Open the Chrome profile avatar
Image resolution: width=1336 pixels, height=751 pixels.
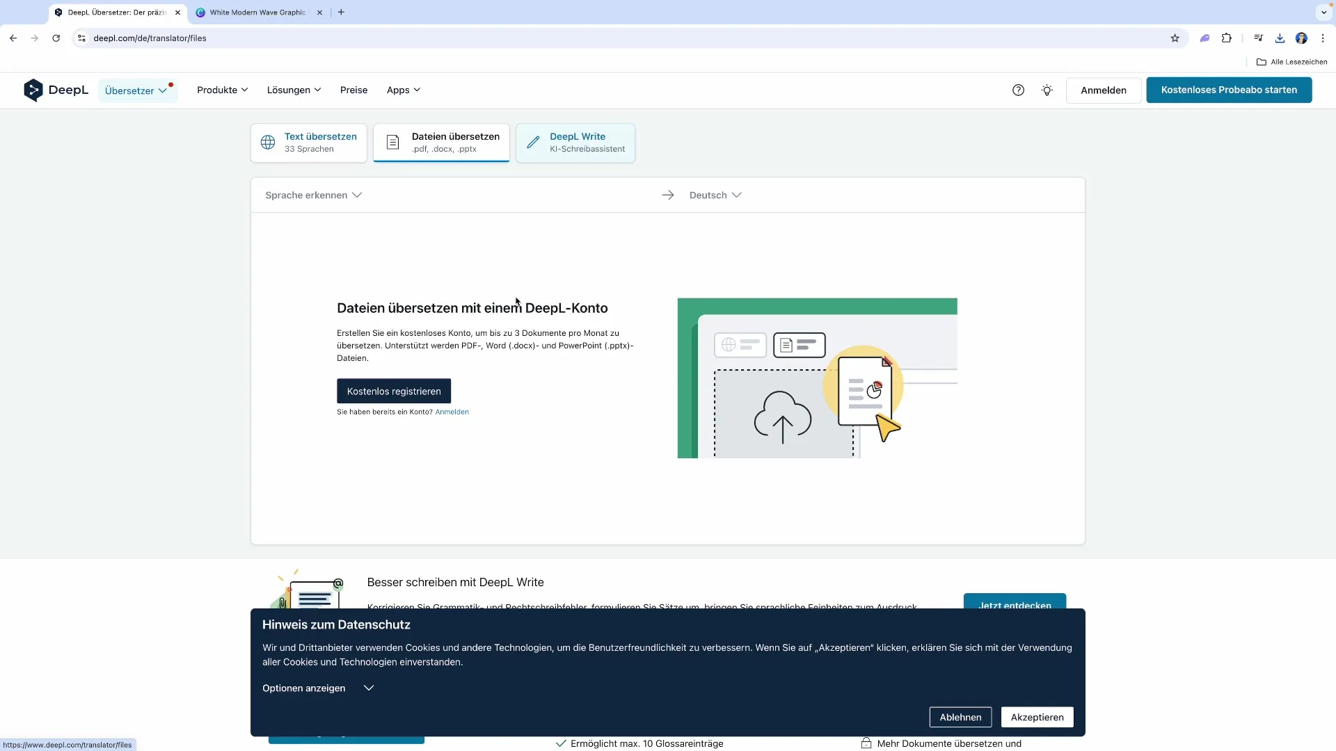coord(1301,38)
